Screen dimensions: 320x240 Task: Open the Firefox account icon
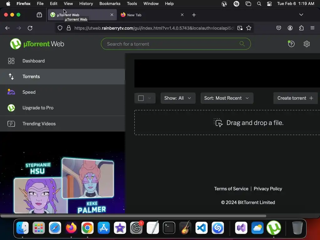pos(290,28)
